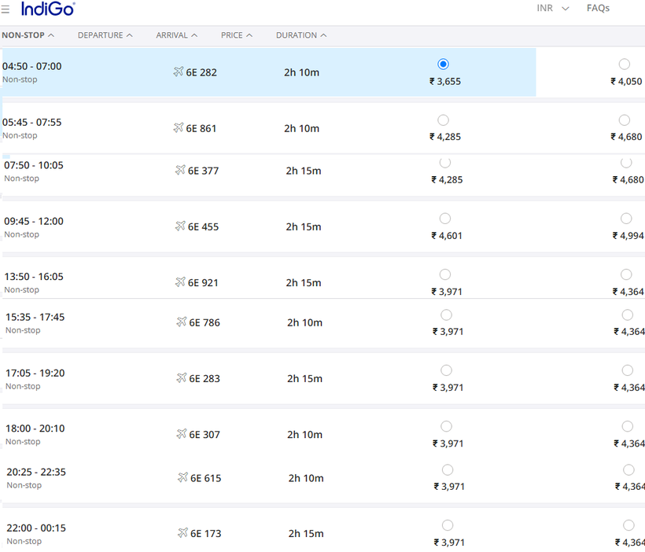Click the plane icon beside 6E 455
Viewport: 645px width, 552px height.
coord(180,226)
